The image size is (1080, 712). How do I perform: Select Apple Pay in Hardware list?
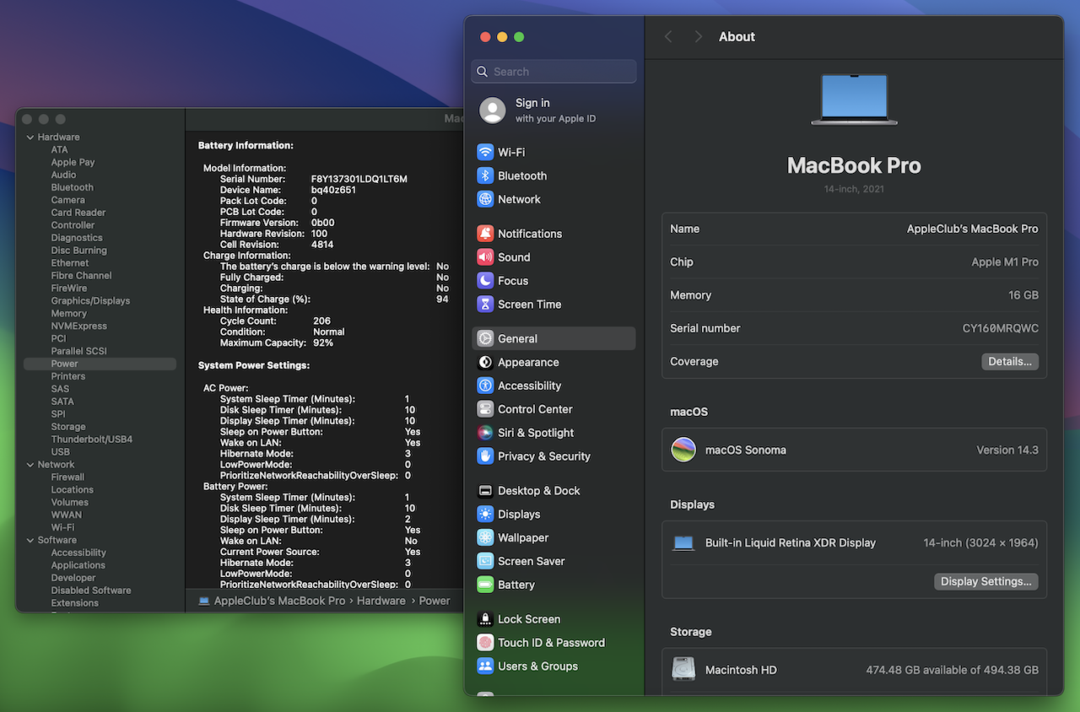point(73,162)
